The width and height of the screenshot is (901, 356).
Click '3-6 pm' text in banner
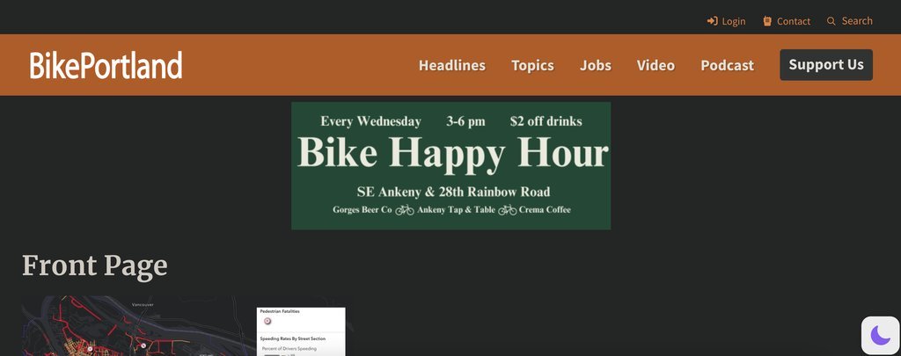[465, 121]
